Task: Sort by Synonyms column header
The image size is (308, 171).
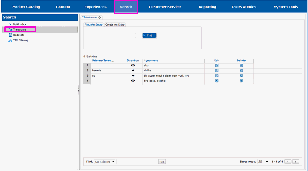Action: pos(151,61)
